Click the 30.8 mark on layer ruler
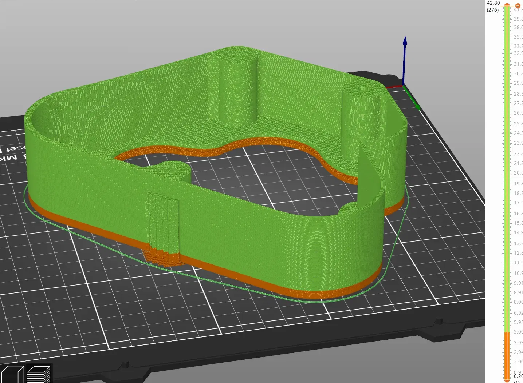 518,73
